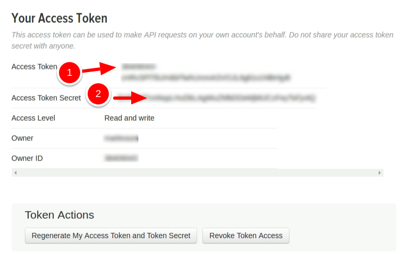Click the Your Access Token heading
This screenshot has width=401, height=254.
tap(59, 19)
